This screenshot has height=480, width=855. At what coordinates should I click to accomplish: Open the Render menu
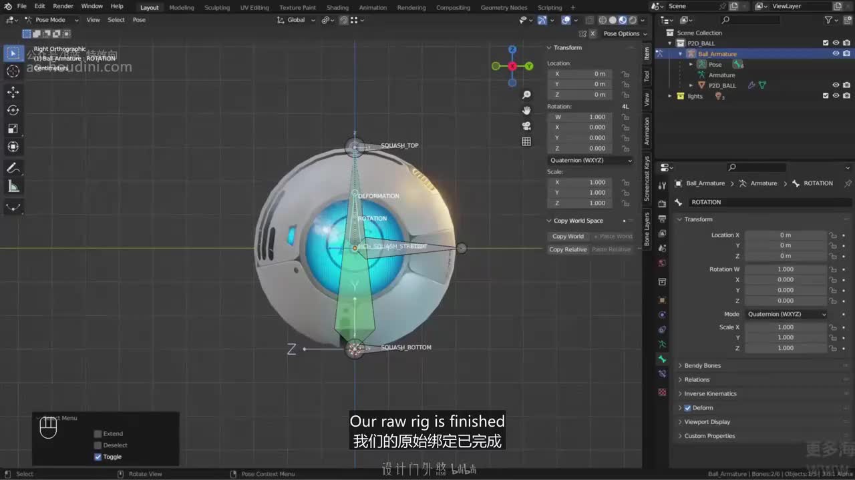(x=63, y=6)
